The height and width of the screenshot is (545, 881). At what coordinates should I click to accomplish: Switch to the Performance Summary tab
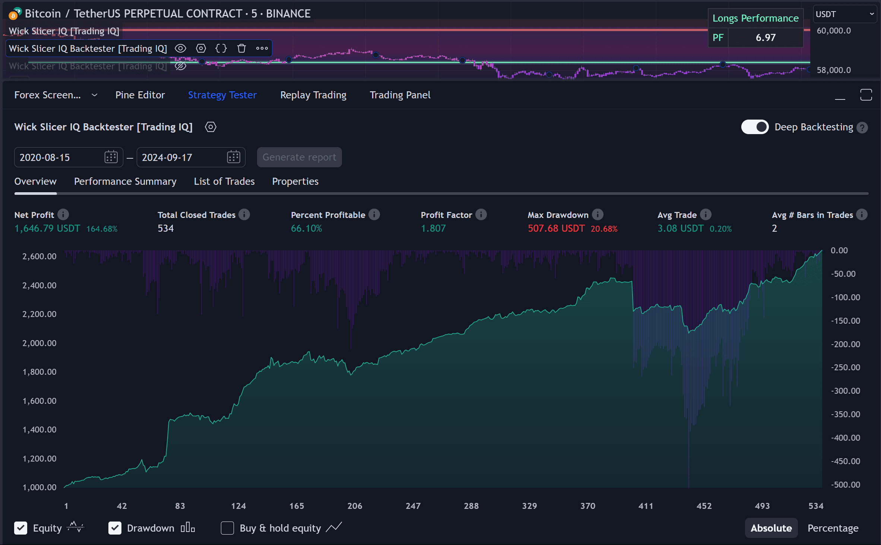pos(125,181)
